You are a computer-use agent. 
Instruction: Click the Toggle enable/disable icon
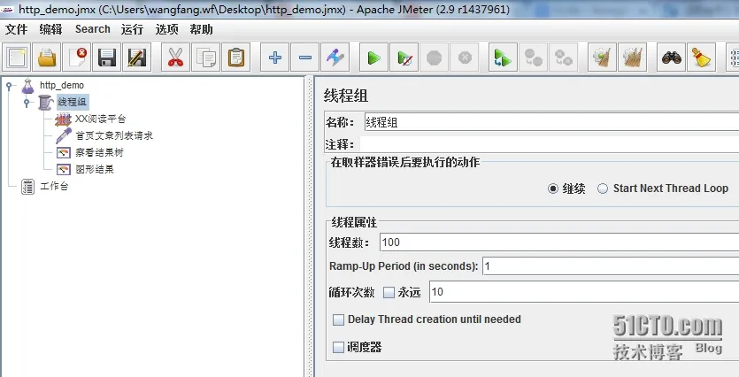pyautogui.click(x=335, y=58)
